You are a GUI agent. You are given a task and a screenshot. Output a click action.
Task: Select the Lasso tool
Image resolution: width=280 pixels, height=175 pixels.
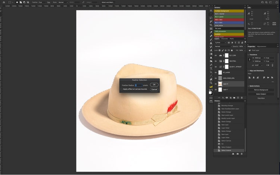(211, 18)
